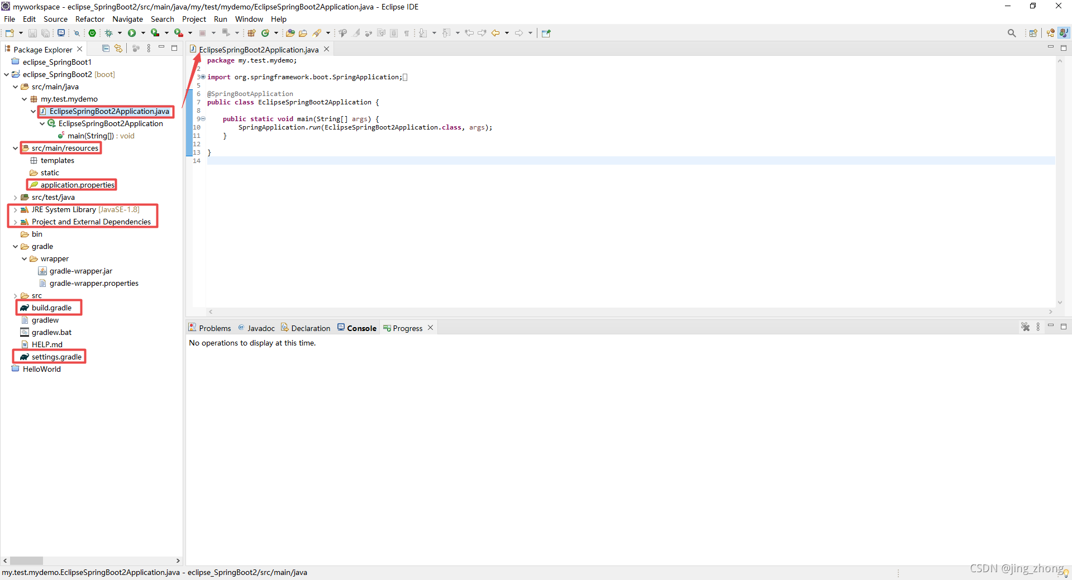Toggle Link with Editor in Package Explorer
The image size is (1072, 580).
118,49
